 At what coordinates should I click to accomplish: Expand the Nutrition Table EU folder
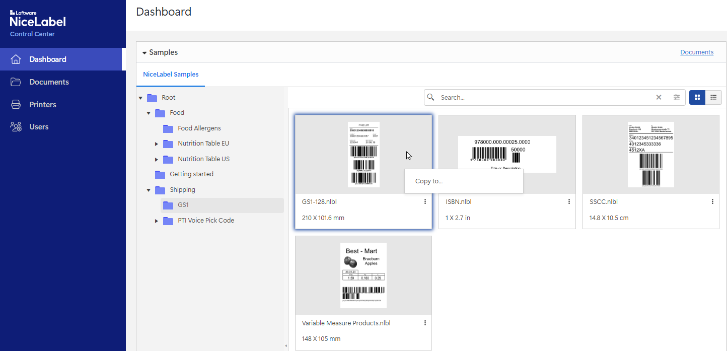[157, 144]
